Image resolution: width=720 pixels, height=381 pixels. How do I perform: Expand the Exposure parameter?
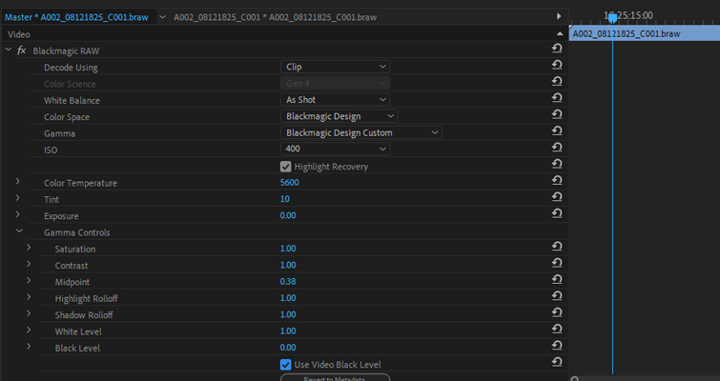18,216
